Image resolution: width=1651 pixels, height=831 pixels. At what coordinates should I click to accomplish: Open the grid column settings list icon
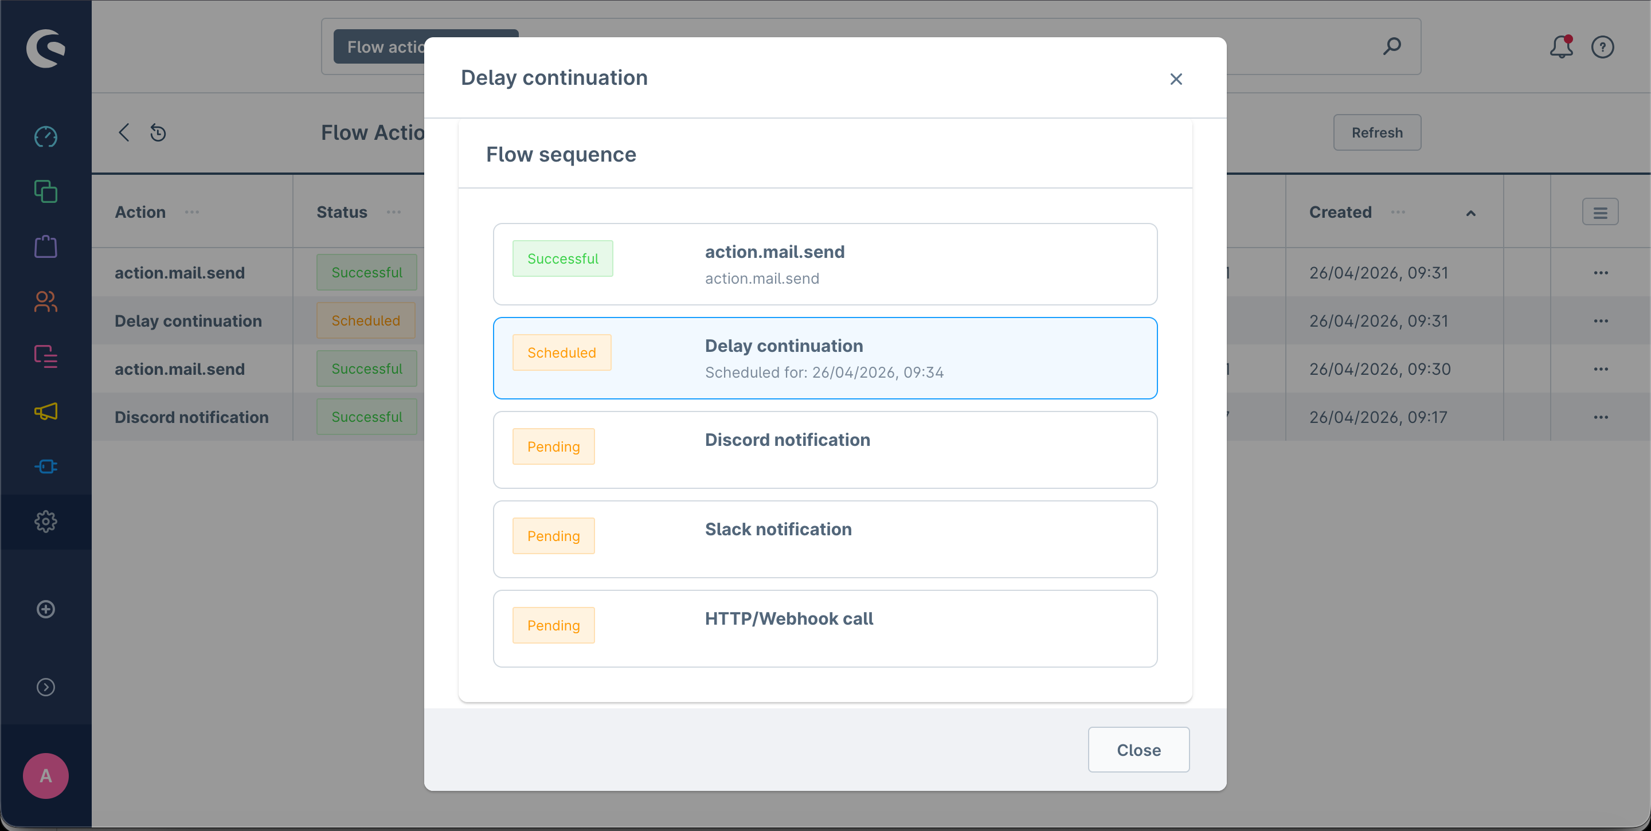pyautogui.click(x=1600, y=213)
